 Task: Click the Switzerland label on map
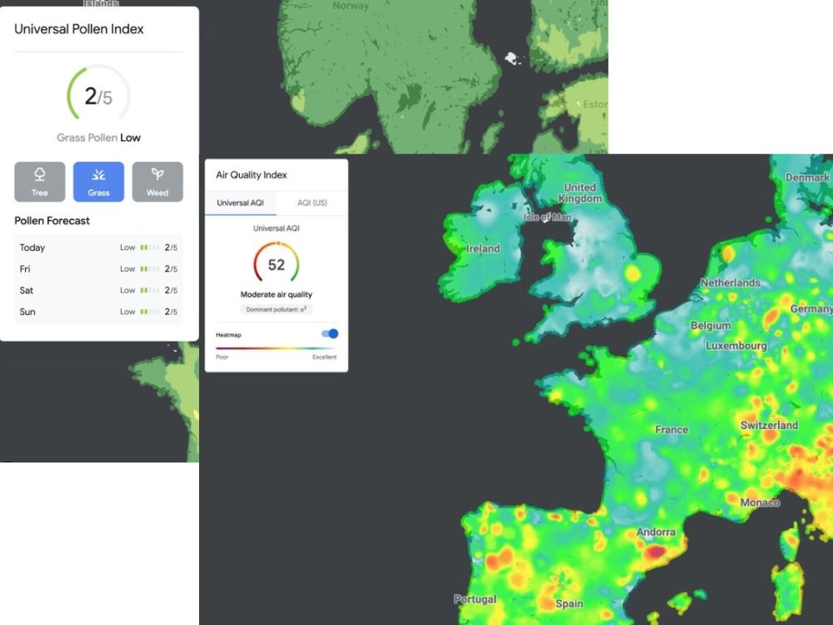click(x=769, y=425)
